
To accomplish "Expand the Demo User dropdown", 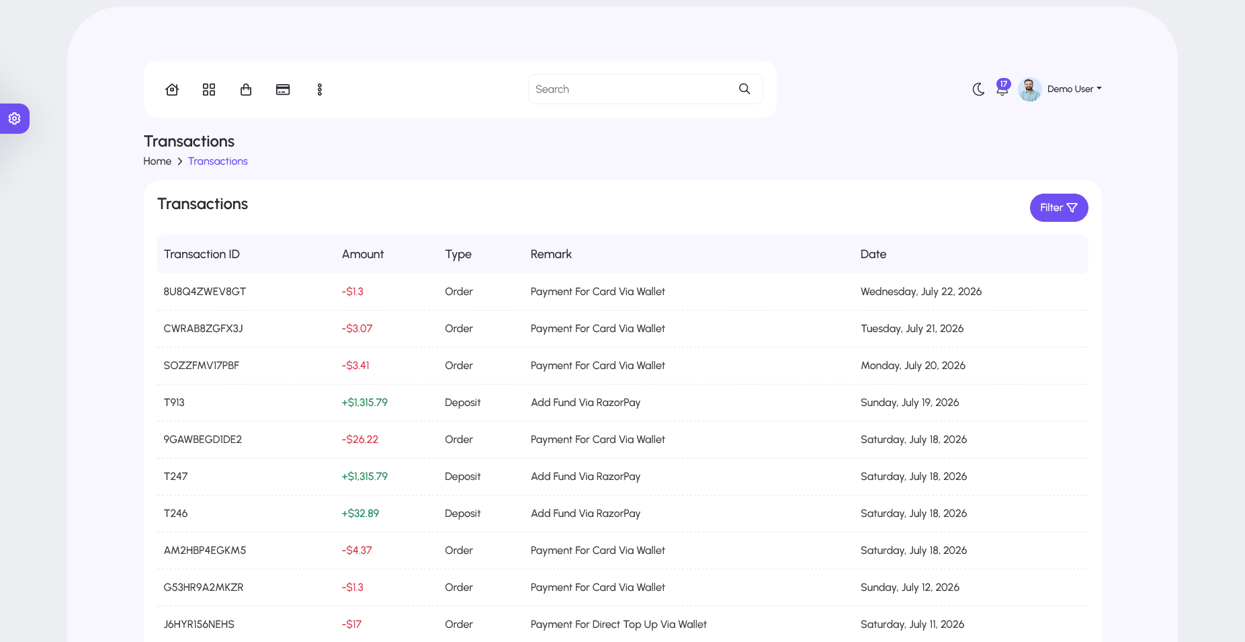I will 1074,89.
